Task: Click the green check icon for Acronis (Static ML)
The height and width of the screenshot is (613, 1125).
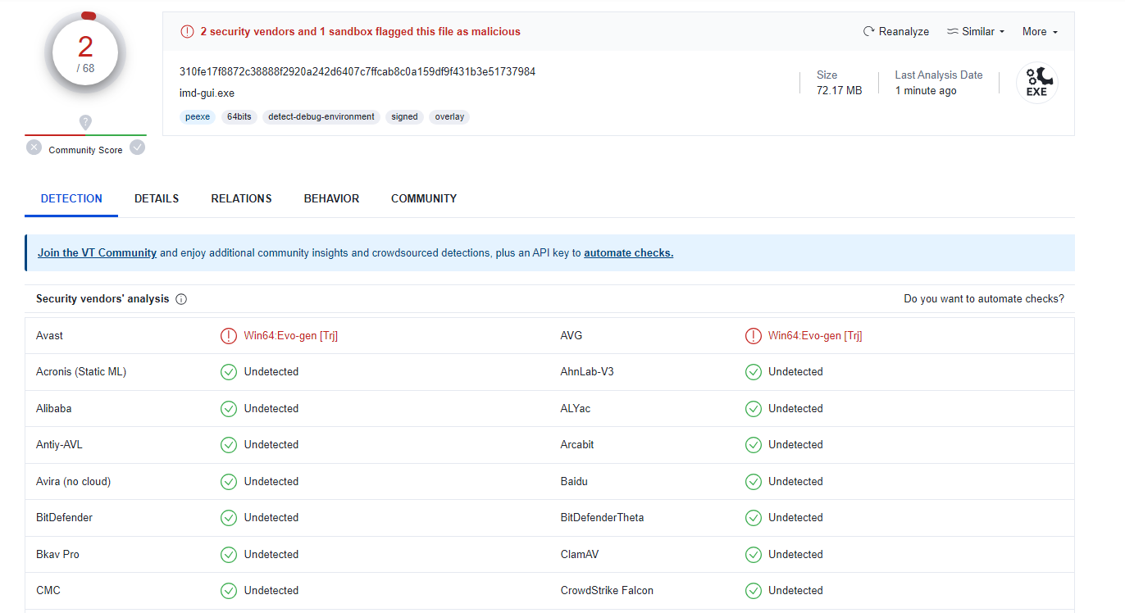Action: 229,372
